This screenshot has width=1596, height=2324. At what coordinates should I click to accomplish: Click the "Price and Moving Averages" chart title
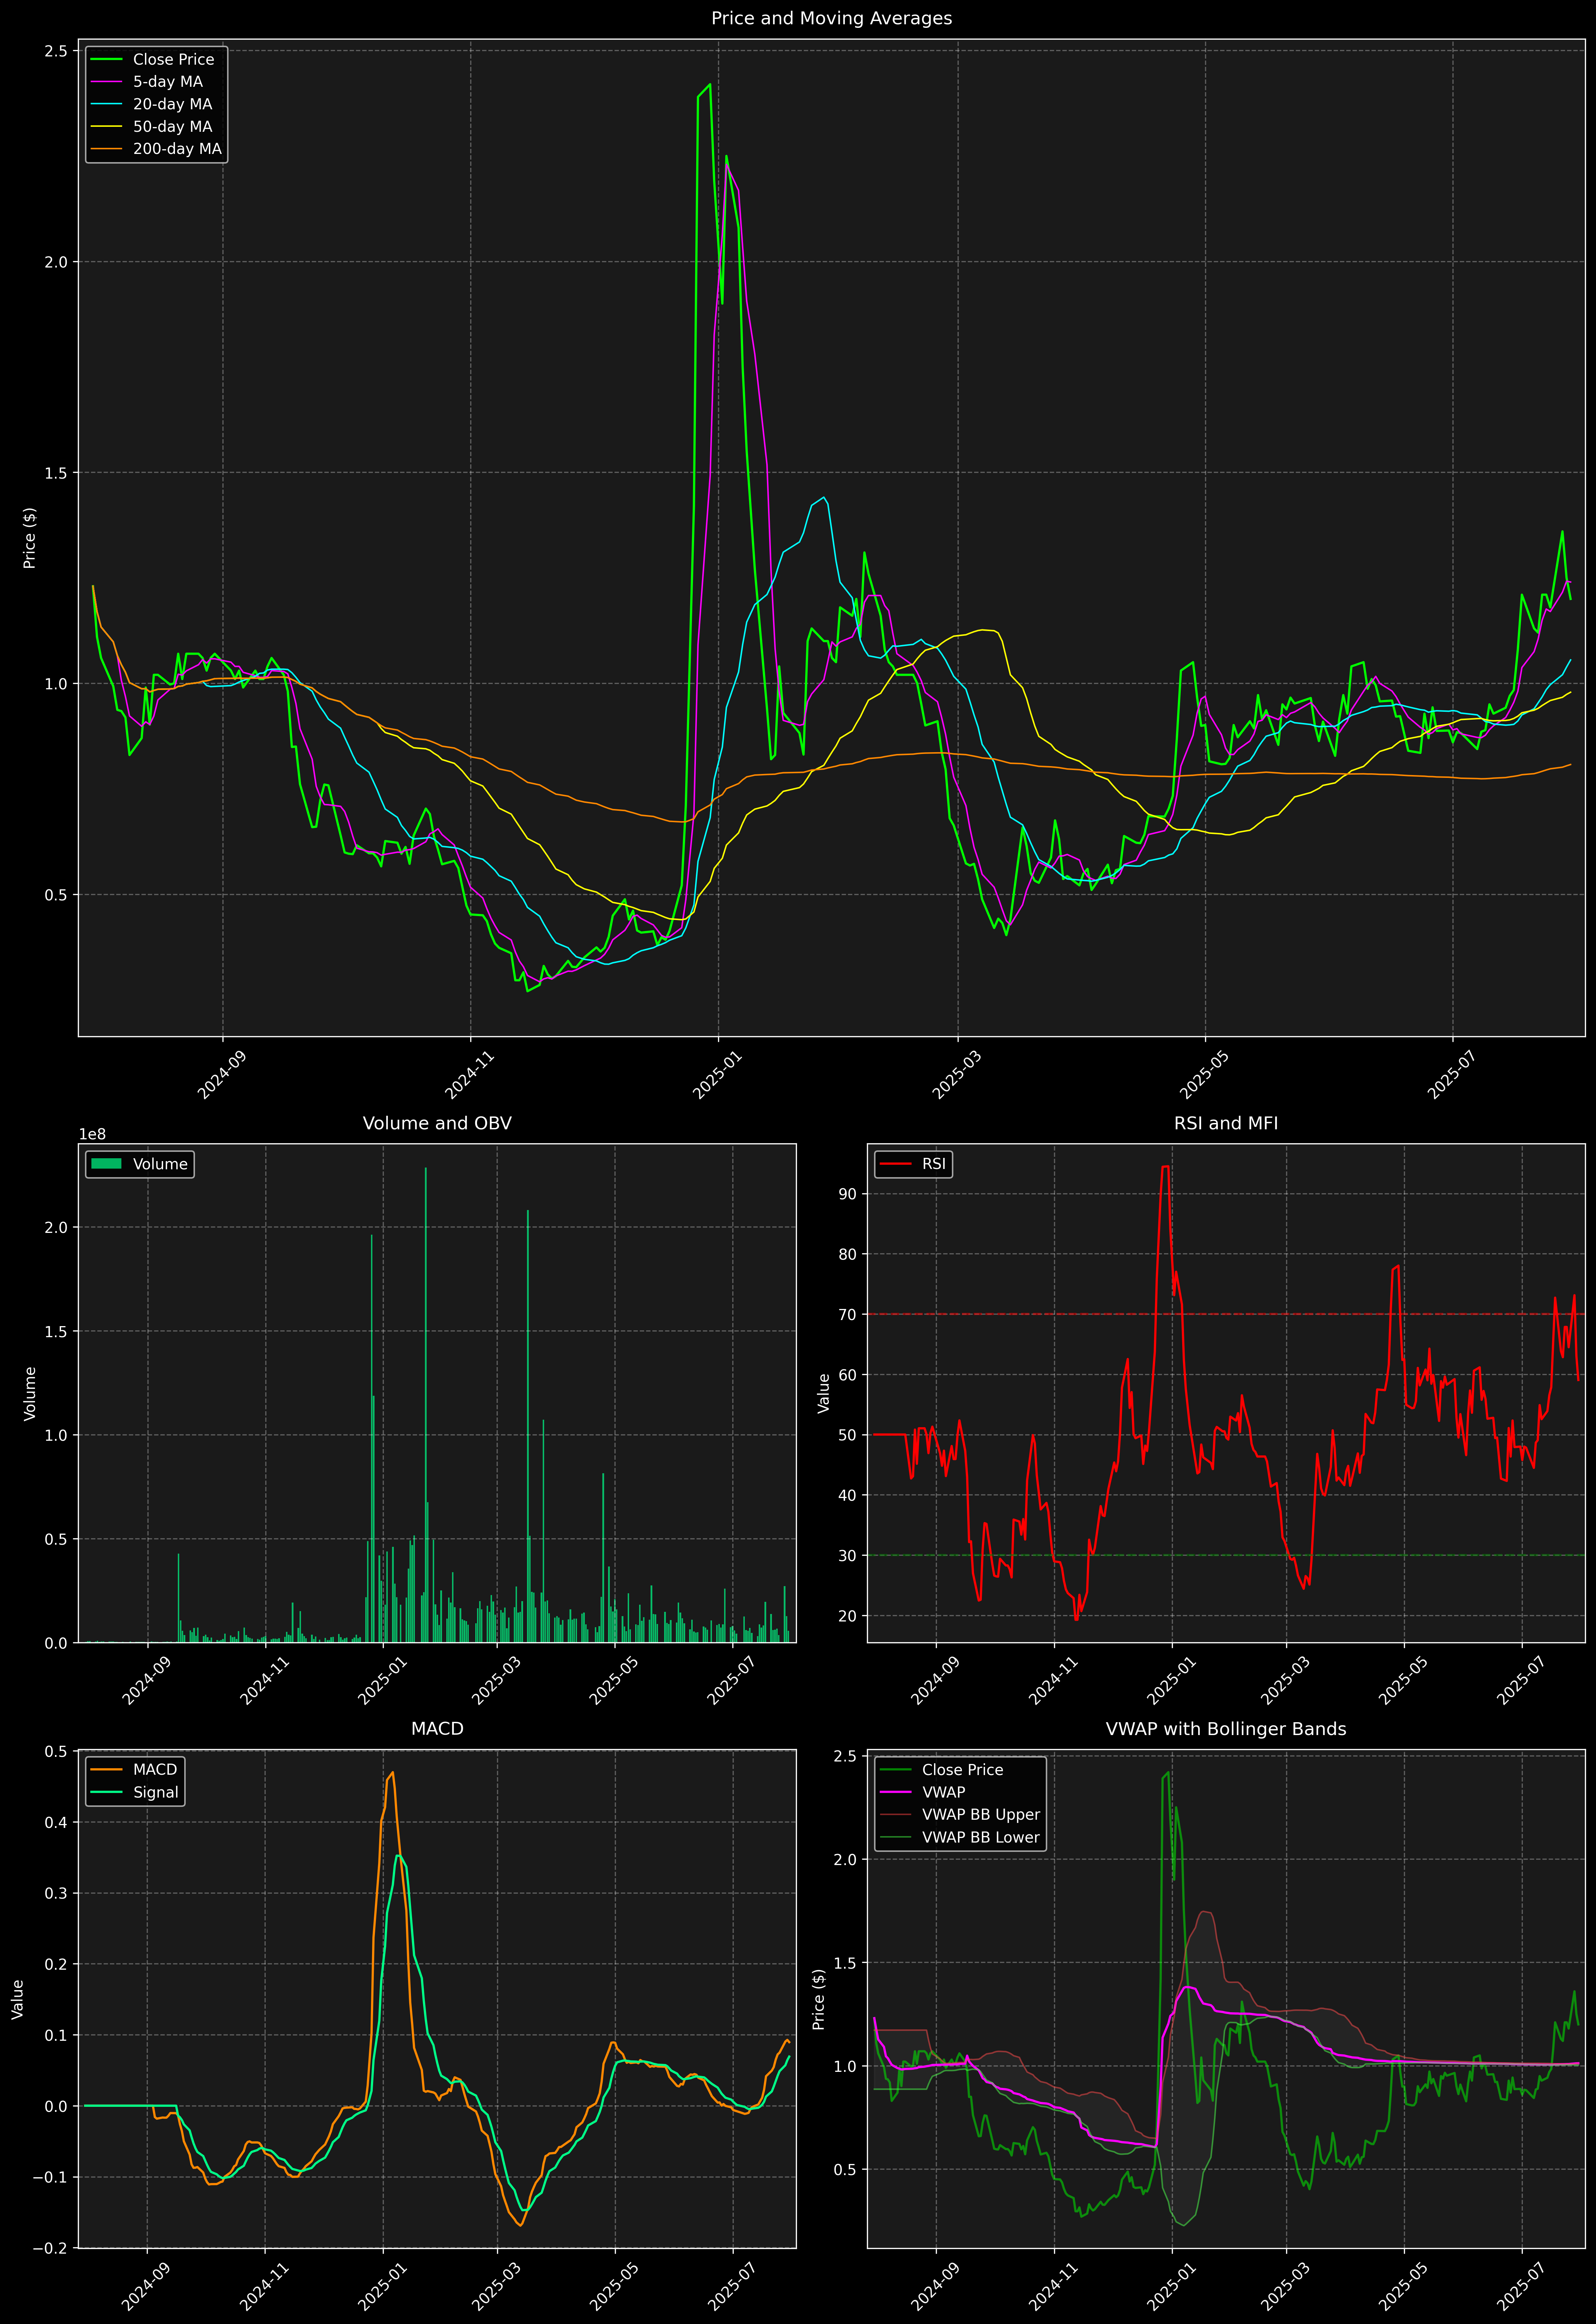(831, 18)
